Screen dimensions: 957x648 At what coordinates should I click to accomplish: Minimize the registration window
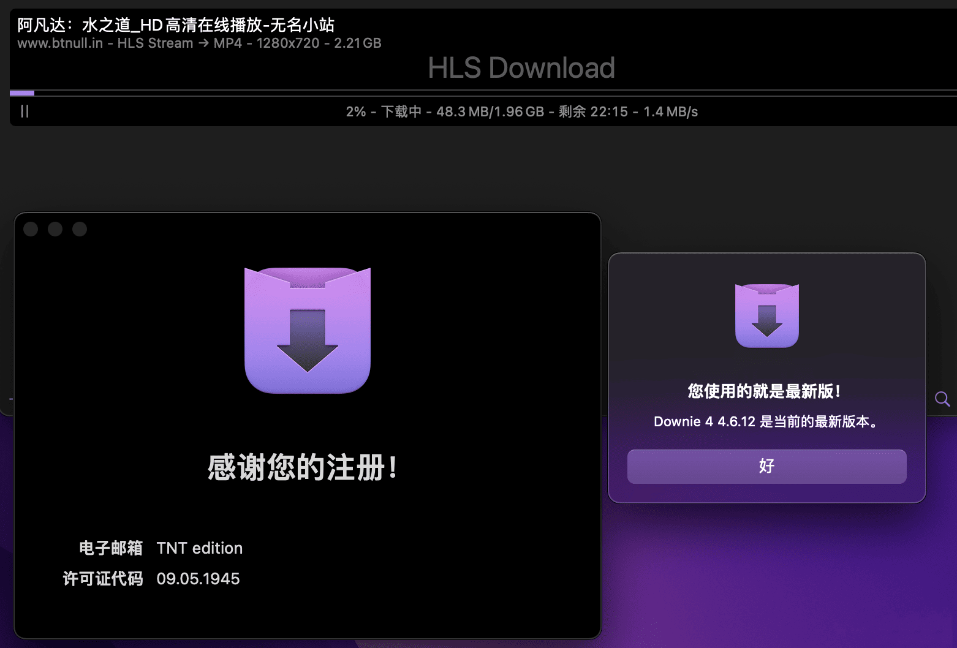[x=55, y=229]
